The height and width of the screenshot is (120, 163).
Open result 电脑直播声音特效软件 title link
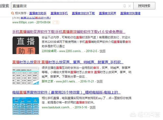66,92
